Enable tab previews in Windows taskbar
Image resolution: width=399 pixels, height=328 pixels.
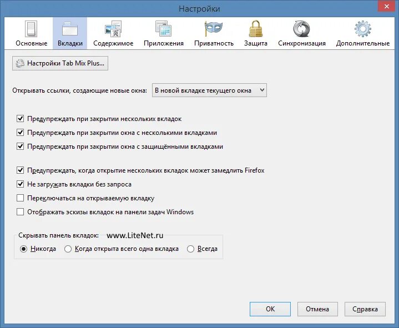[x=20, y=211]
